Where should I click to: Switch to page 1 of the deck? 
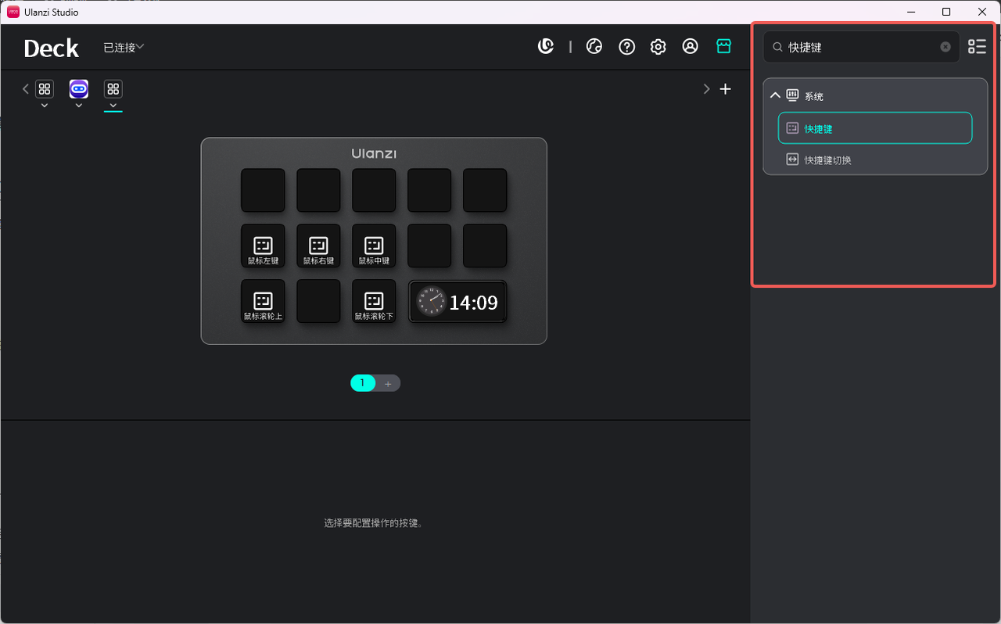pos(362,383)
